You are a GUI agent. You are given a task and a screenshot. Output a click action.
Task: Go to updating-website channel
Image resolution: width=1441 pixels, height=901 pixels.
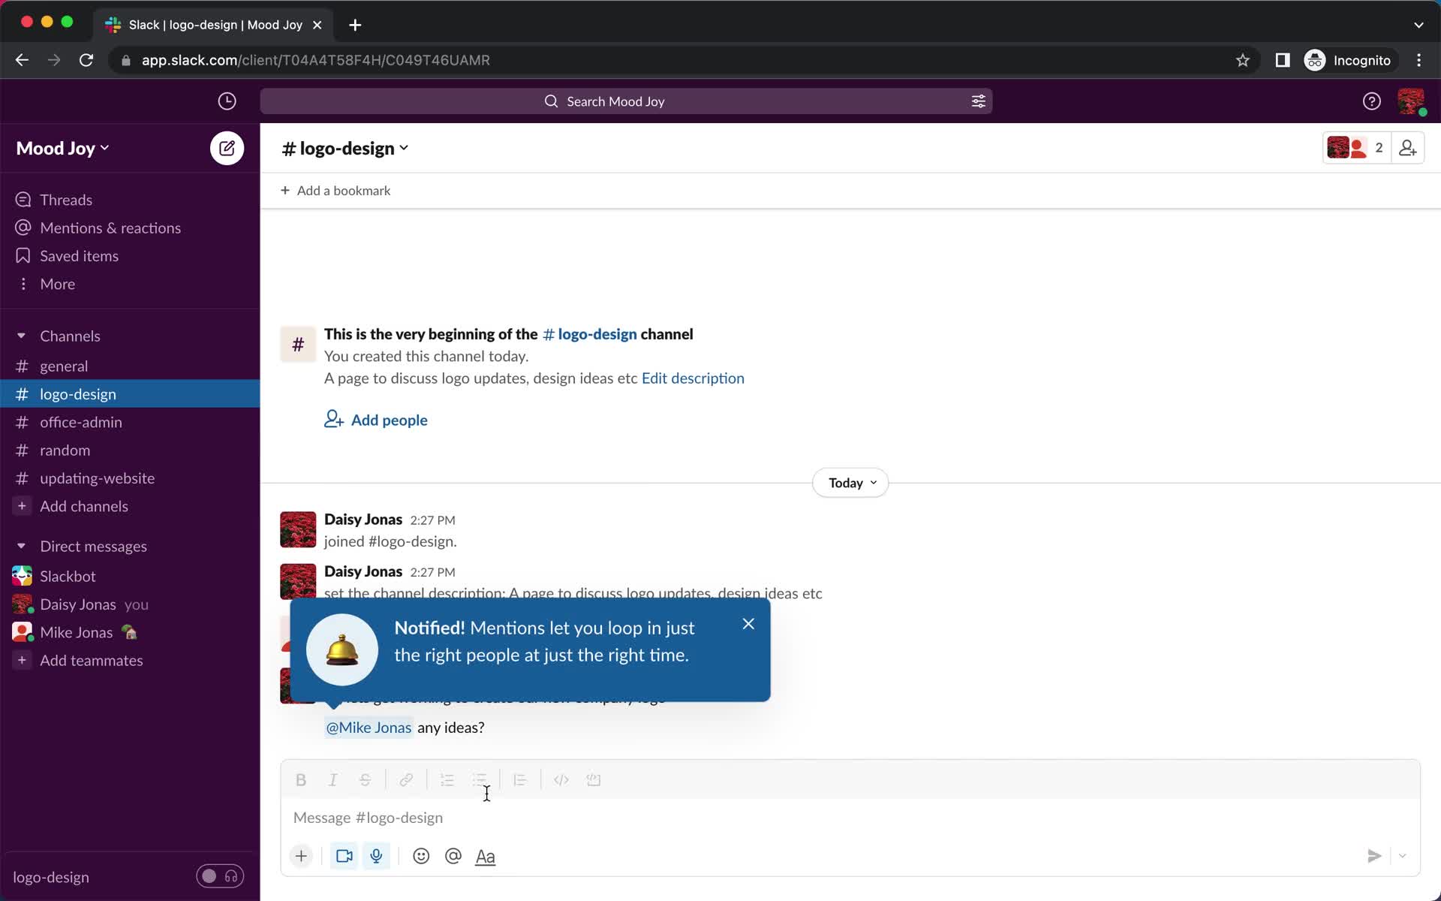point(130,478)
